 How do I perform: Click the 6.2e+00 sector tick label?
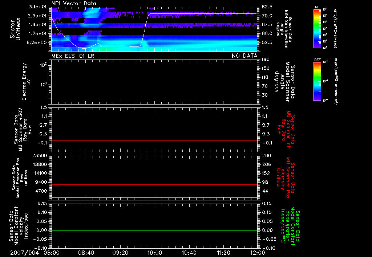pyautogui.click(x=37, y=43)
